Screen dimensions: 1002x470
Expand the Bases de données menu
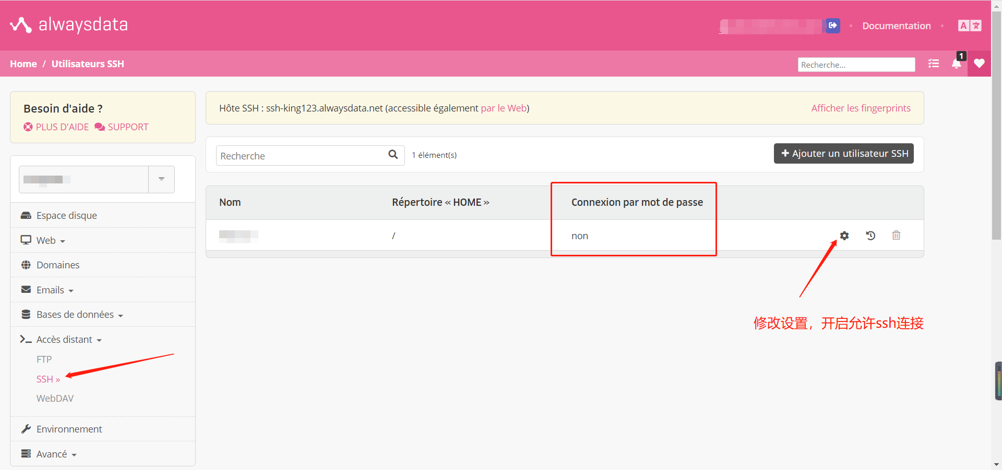click(79, 315)
